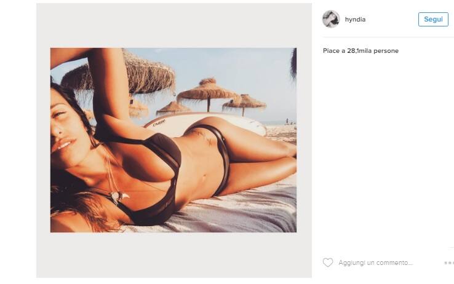The width and height of the screenshot is (454, 284).
Task: Focus the Aggiungi un commento field
Action: coord(375,262)
